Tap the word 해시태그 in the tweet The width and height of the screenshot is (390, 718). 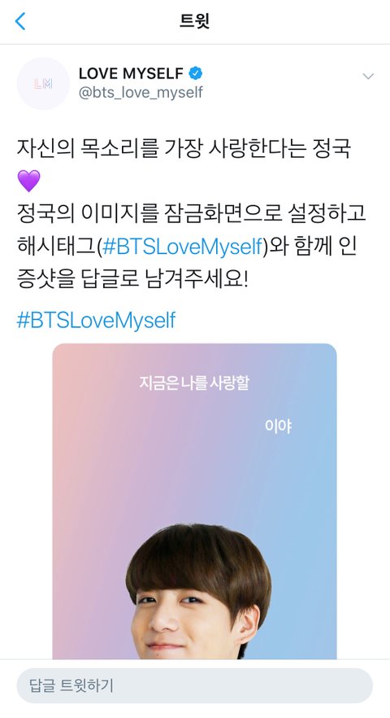pos(57,247)
